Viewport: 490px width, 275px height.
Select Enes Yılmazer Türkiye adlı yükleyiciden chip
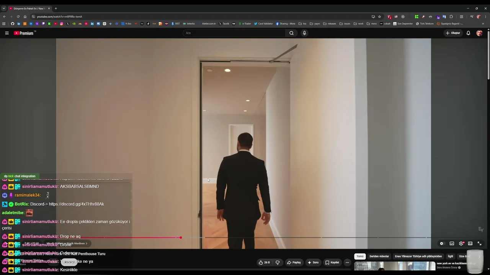(418, 256)
